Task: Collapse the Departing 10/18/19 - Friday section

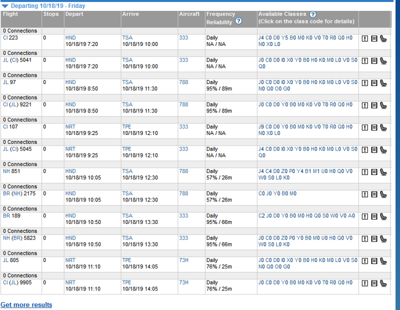Action: pyautogui.click(x=5, y=6)
